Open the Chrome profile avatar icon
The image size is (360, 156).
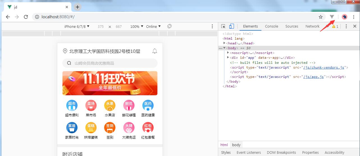[344, 17]
